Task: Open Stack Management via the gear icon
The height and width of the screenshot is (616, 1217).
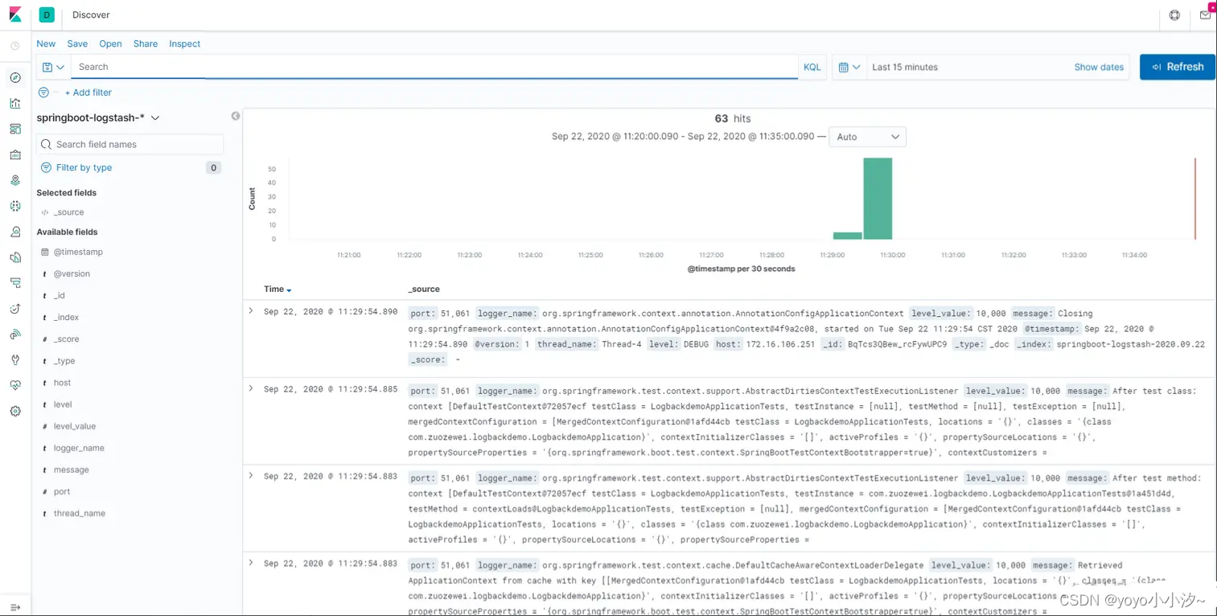Action: (x=14, y=411)
